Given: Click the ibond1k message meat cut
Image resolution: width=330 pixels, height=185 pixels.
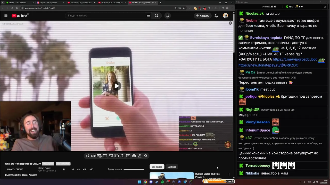Looking at the screenshot, I should tap(268, 89).
